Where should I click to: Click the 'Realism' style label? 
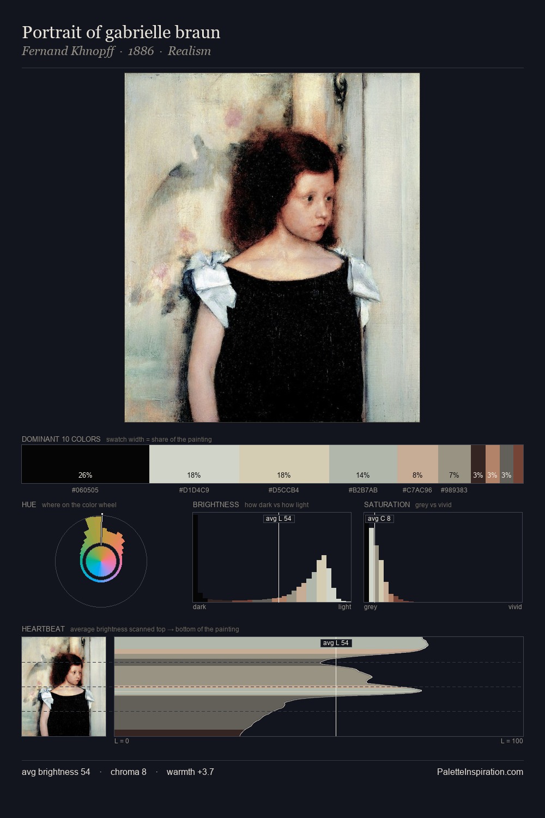[x=189, y=51]
